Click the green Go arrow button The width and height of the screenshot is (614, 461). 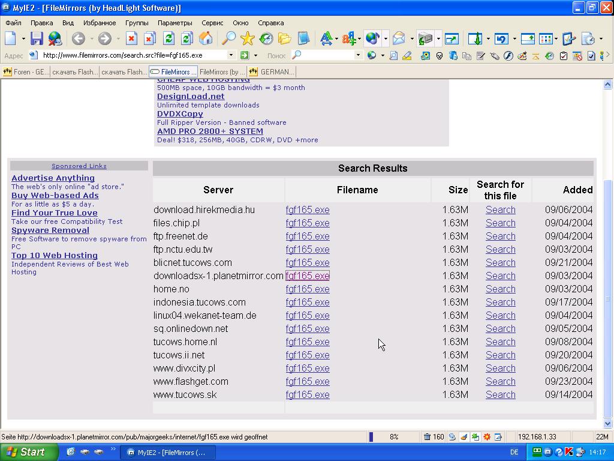tap(245, 55)
